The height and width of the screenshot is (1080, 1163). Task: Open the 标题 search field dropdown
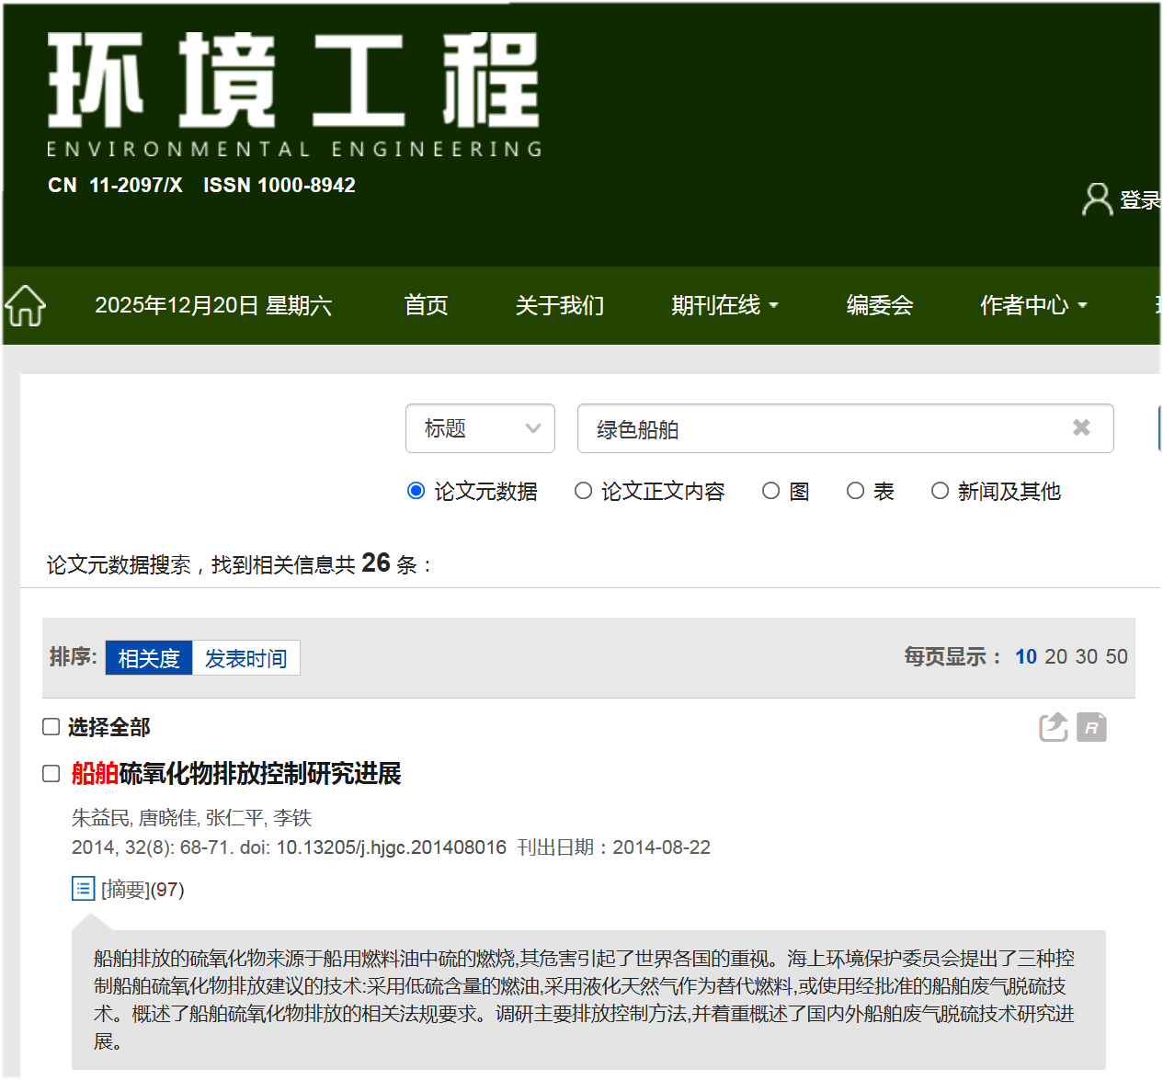click(480, 428)
